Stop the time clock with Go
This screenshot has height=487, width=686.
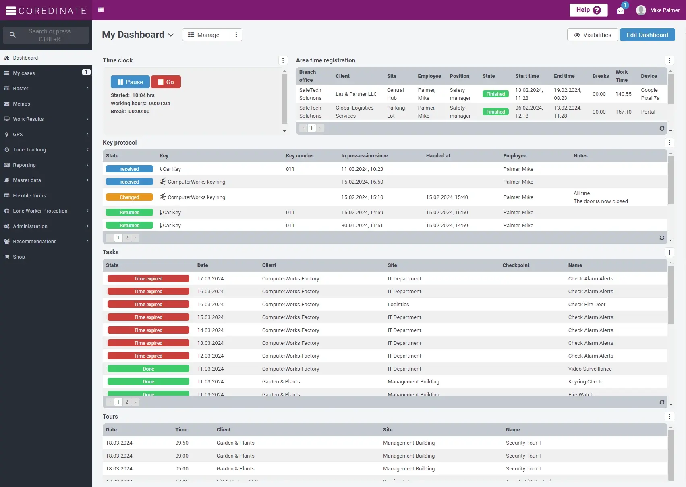pyautogui.click(x=166, y=82)
